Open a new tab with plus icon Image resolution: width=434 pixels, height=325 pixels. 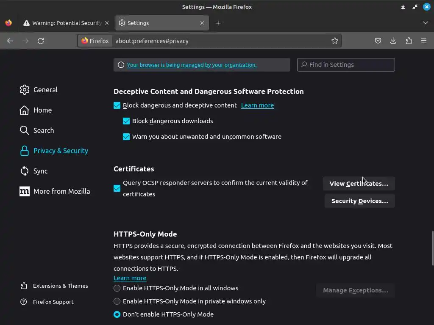tap(218, 23)
